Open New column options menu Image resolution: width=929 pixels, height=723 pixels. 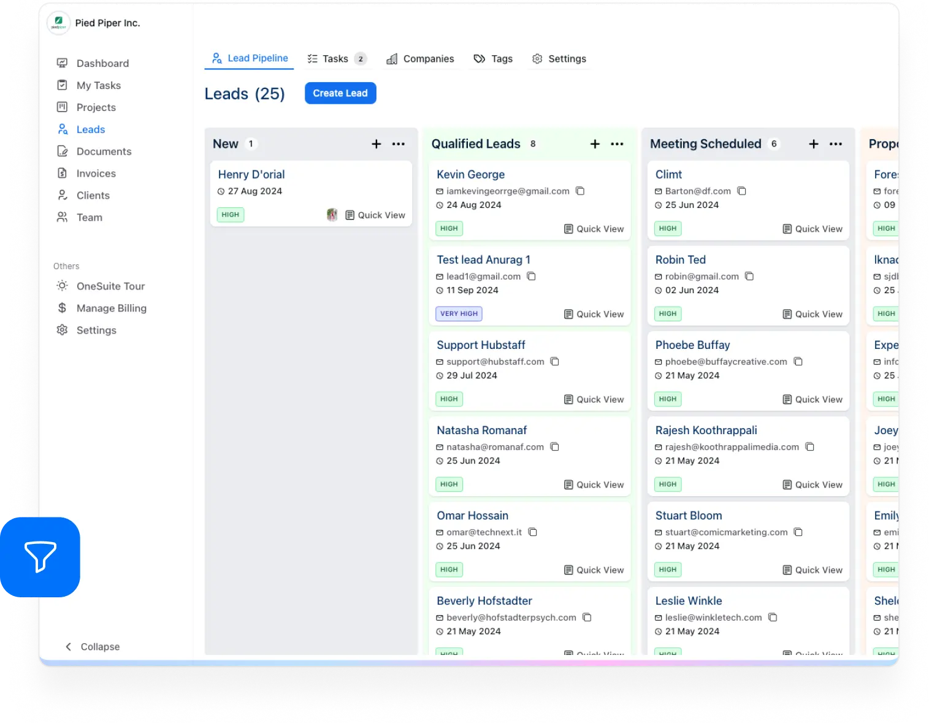tap(399, 144)
